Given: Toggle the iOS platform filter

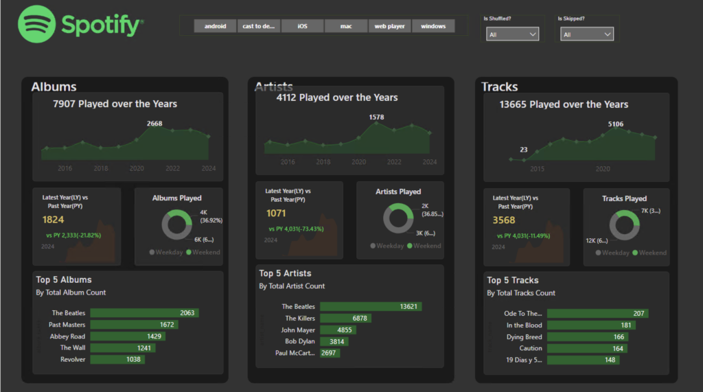Looking at the screenshot, I should coord(302,27).
